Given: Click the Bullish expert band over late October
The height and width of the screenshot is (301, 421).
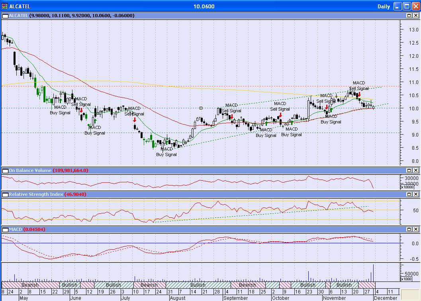Looking at the screenshot, I should [x=308, y=285].
